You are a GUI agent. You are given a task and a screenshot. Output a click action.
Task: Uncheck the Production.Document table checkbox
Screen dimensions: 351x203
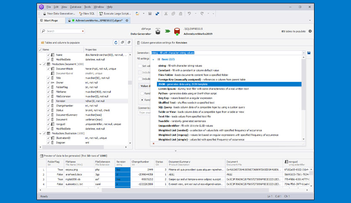point(45,64)
